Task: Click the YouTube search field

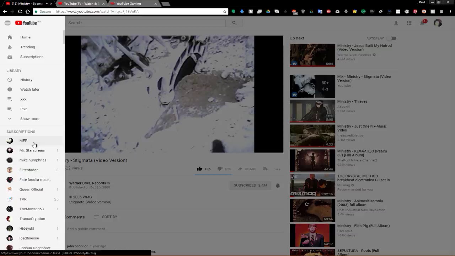Action: [x=146, y=23]
